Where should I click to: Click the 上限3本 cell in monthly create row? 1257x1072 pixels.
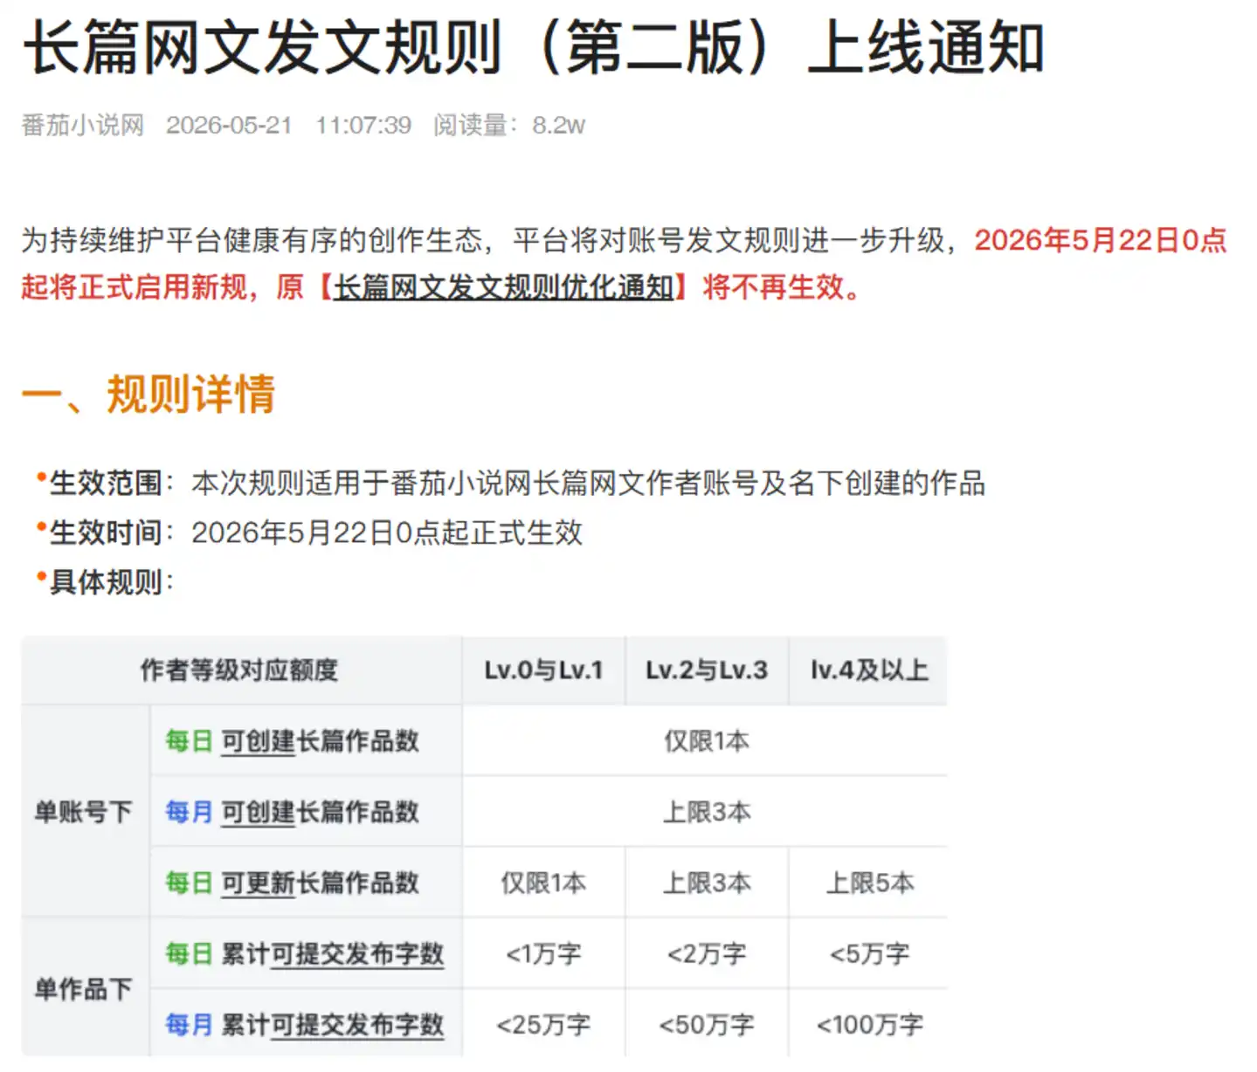tap(706, 812)
